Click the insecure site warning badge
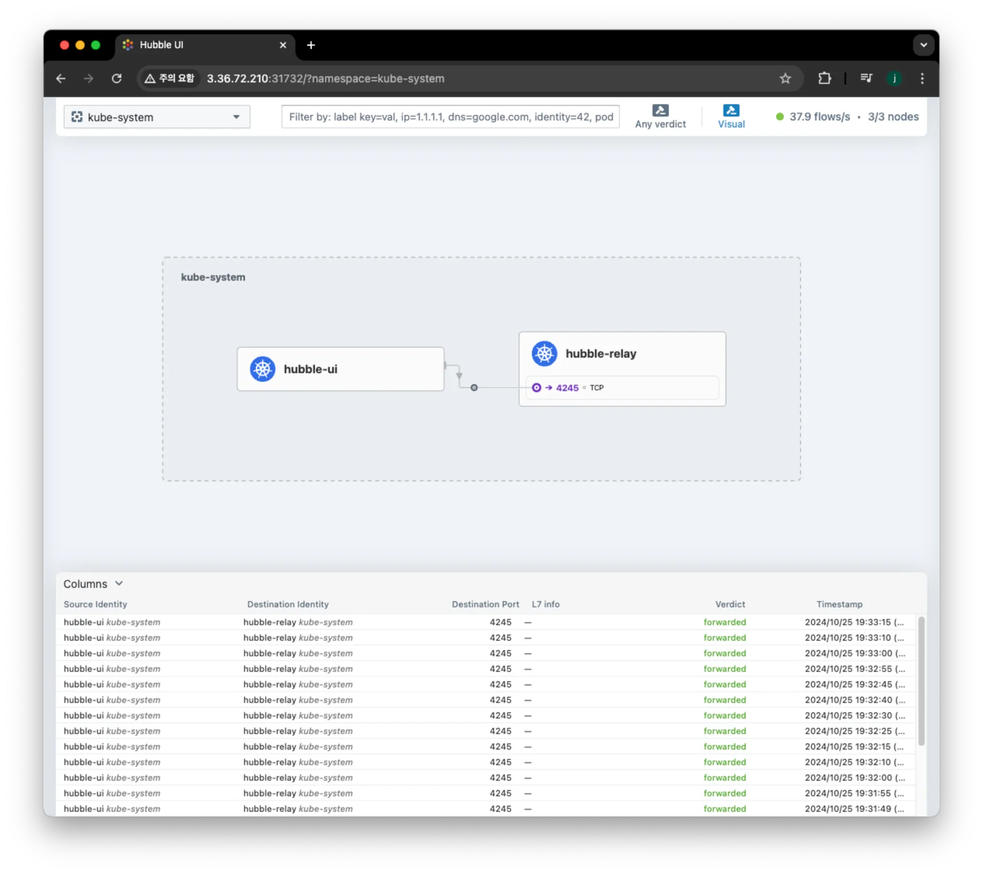This screenshot has height=874, width=983. 170,78
